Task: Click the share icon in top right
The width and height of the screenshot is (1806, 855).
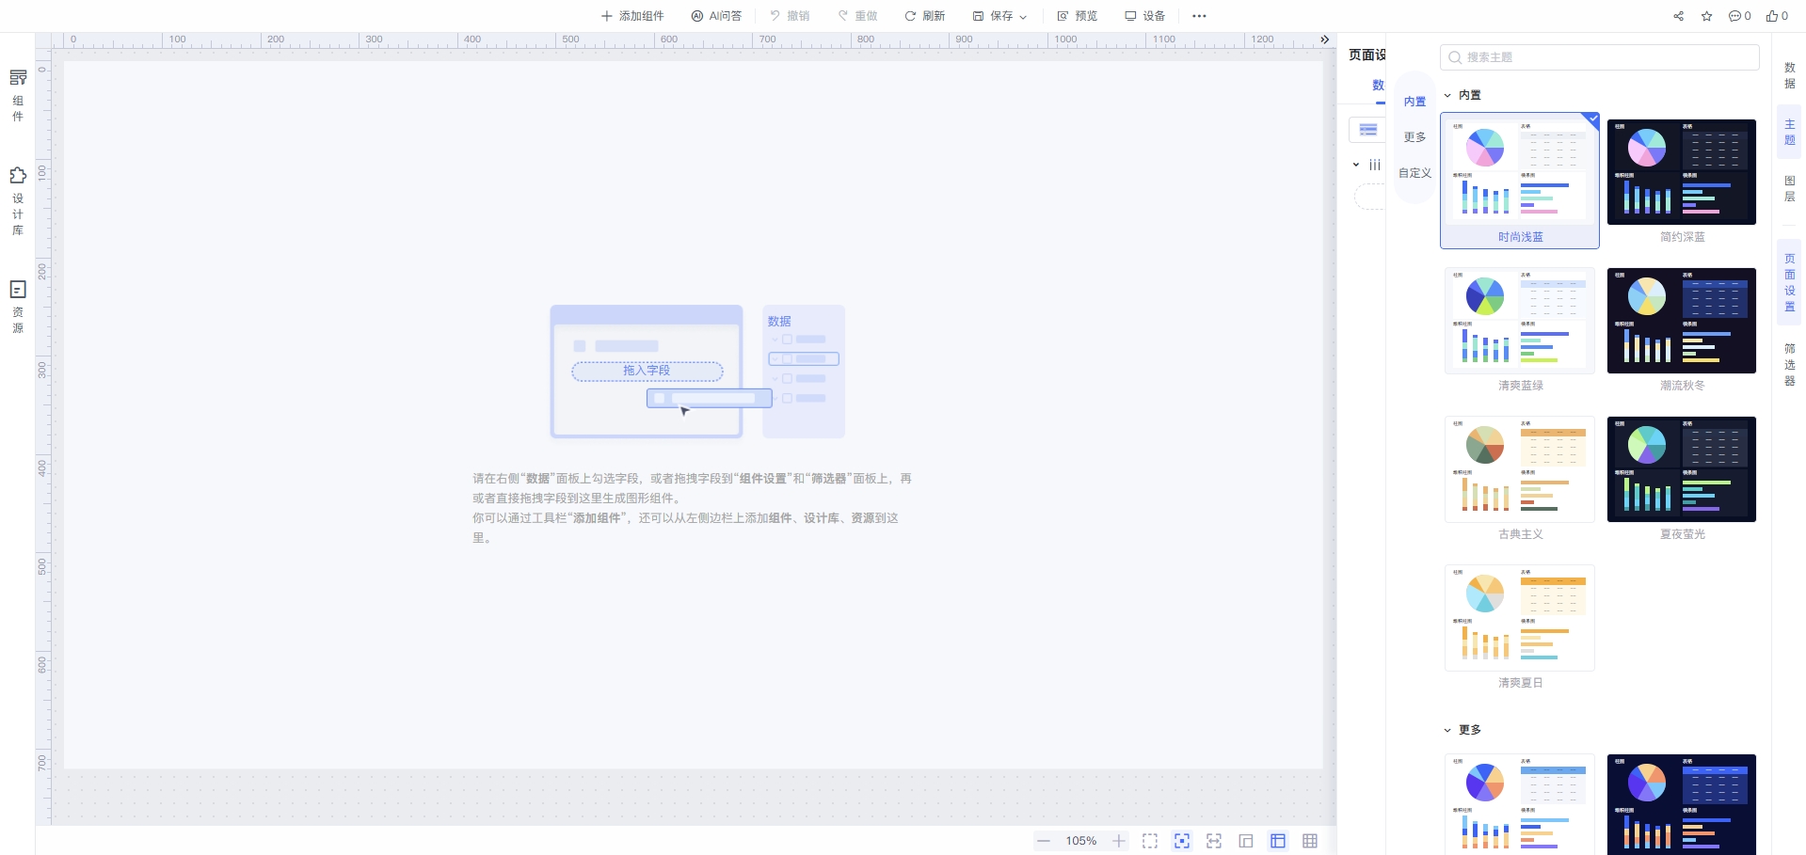Action: pyautogui.click(x=1678, y=16)
